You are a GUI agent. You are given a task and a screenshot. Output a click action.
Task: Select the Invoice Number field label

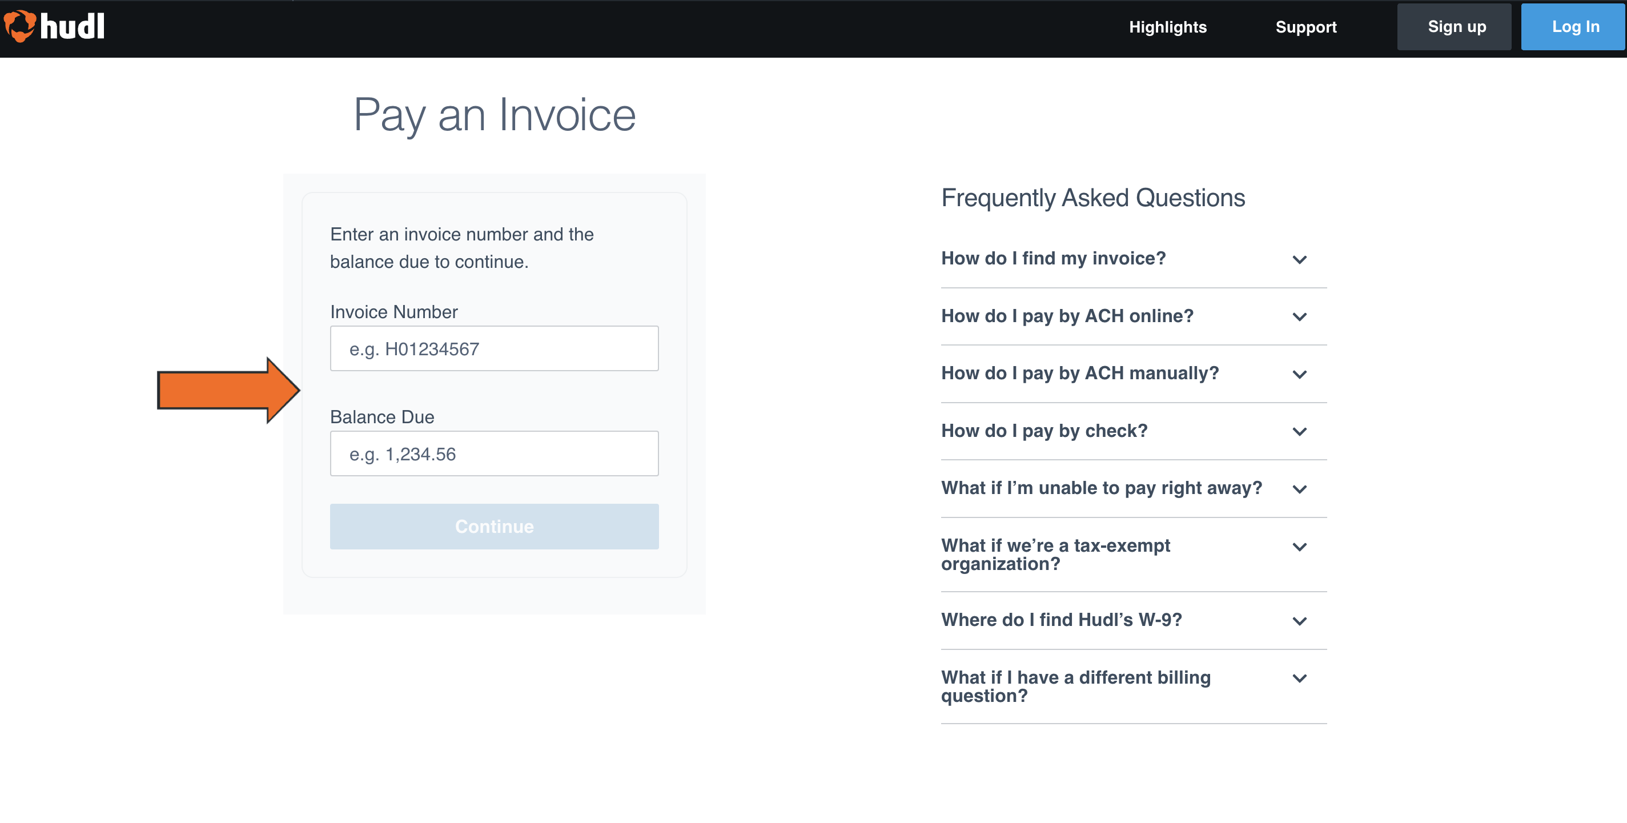point(393,311)
